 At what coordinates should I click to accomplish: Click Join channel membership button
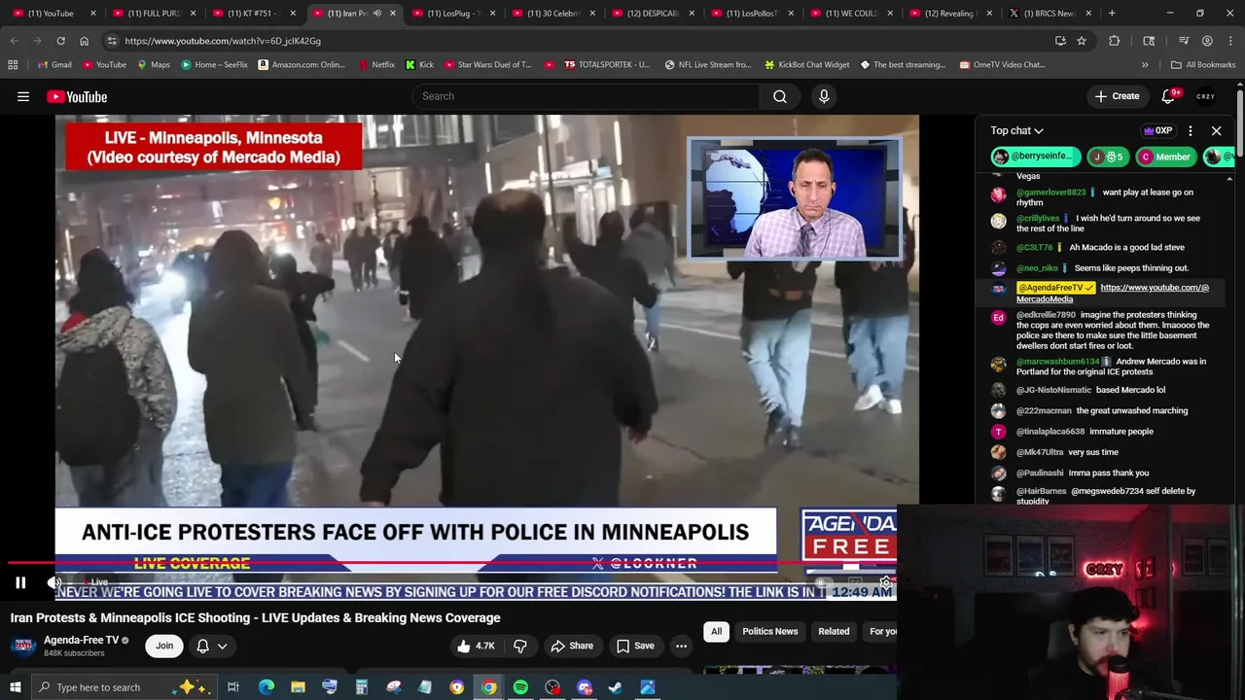(164, 646)
